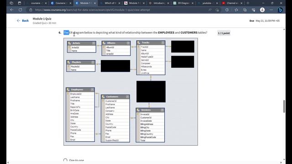
Task: Click the address bar URL field
Action: [x=119, y=10]
